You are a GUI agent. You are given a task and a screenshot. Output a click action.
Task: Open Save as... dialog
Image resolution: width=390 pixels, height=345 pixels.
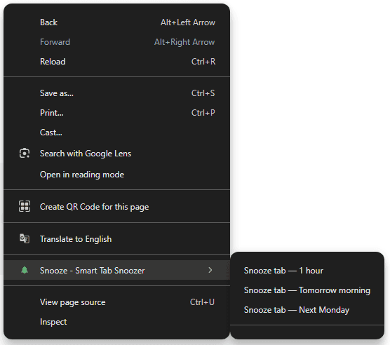coord(116,93)
